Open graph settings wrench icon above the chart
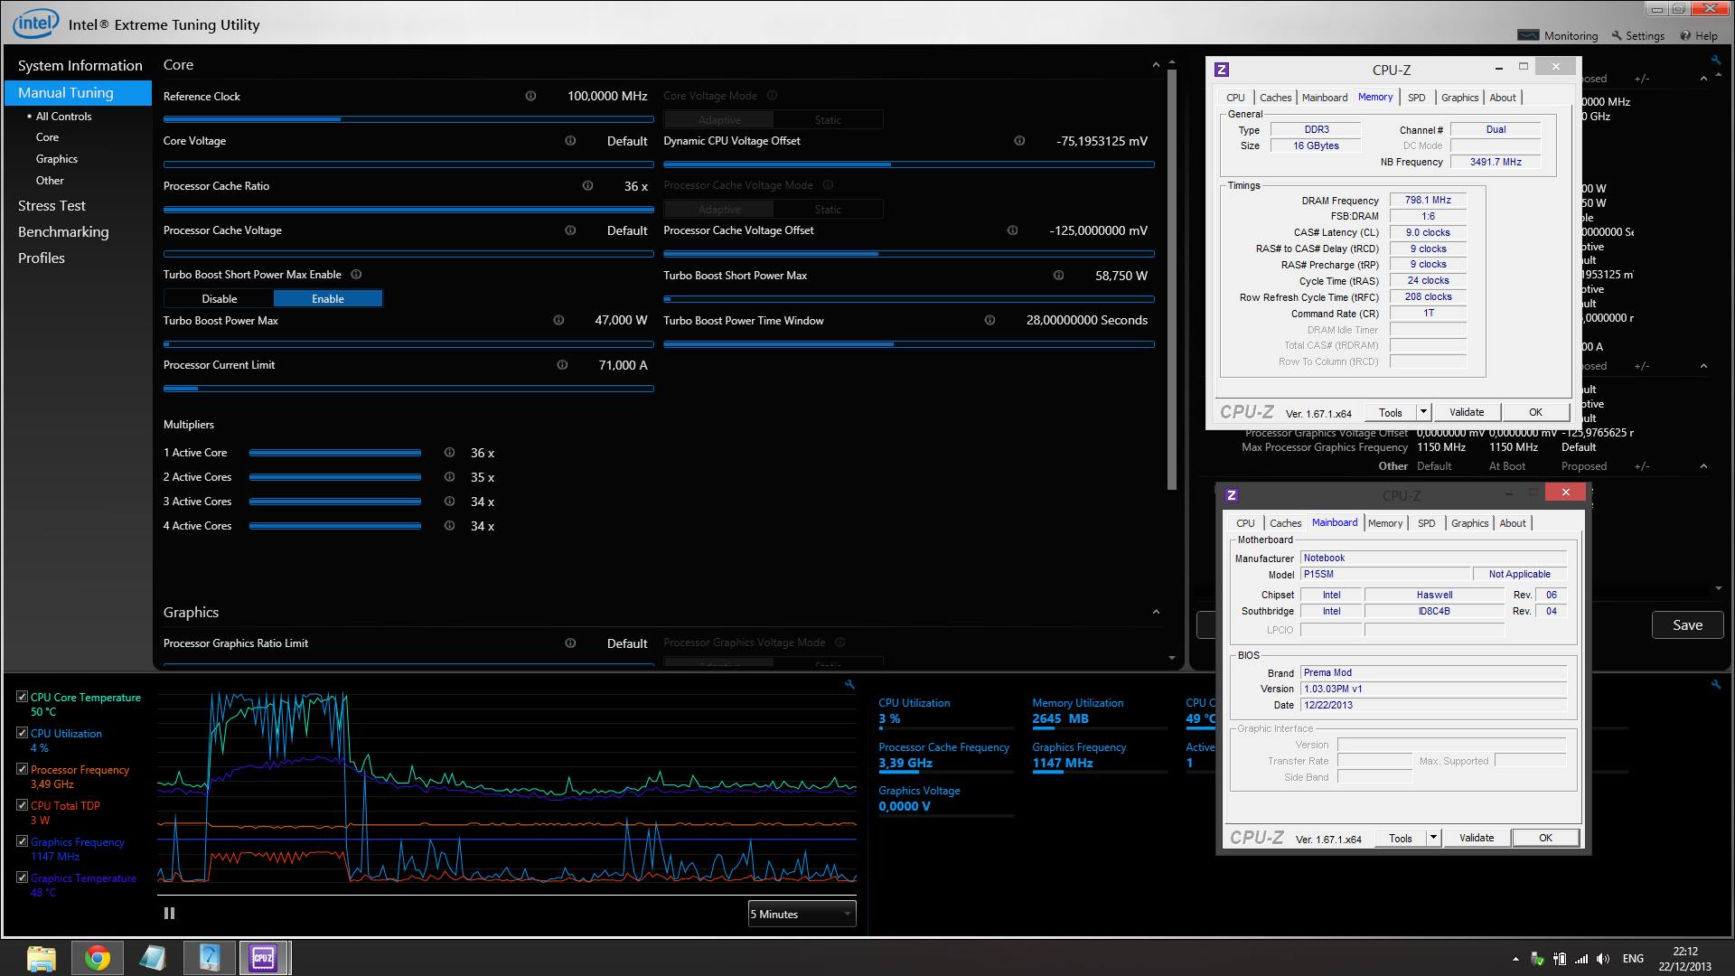This screenshot has width=1735, height=976. tap(849, 685)
